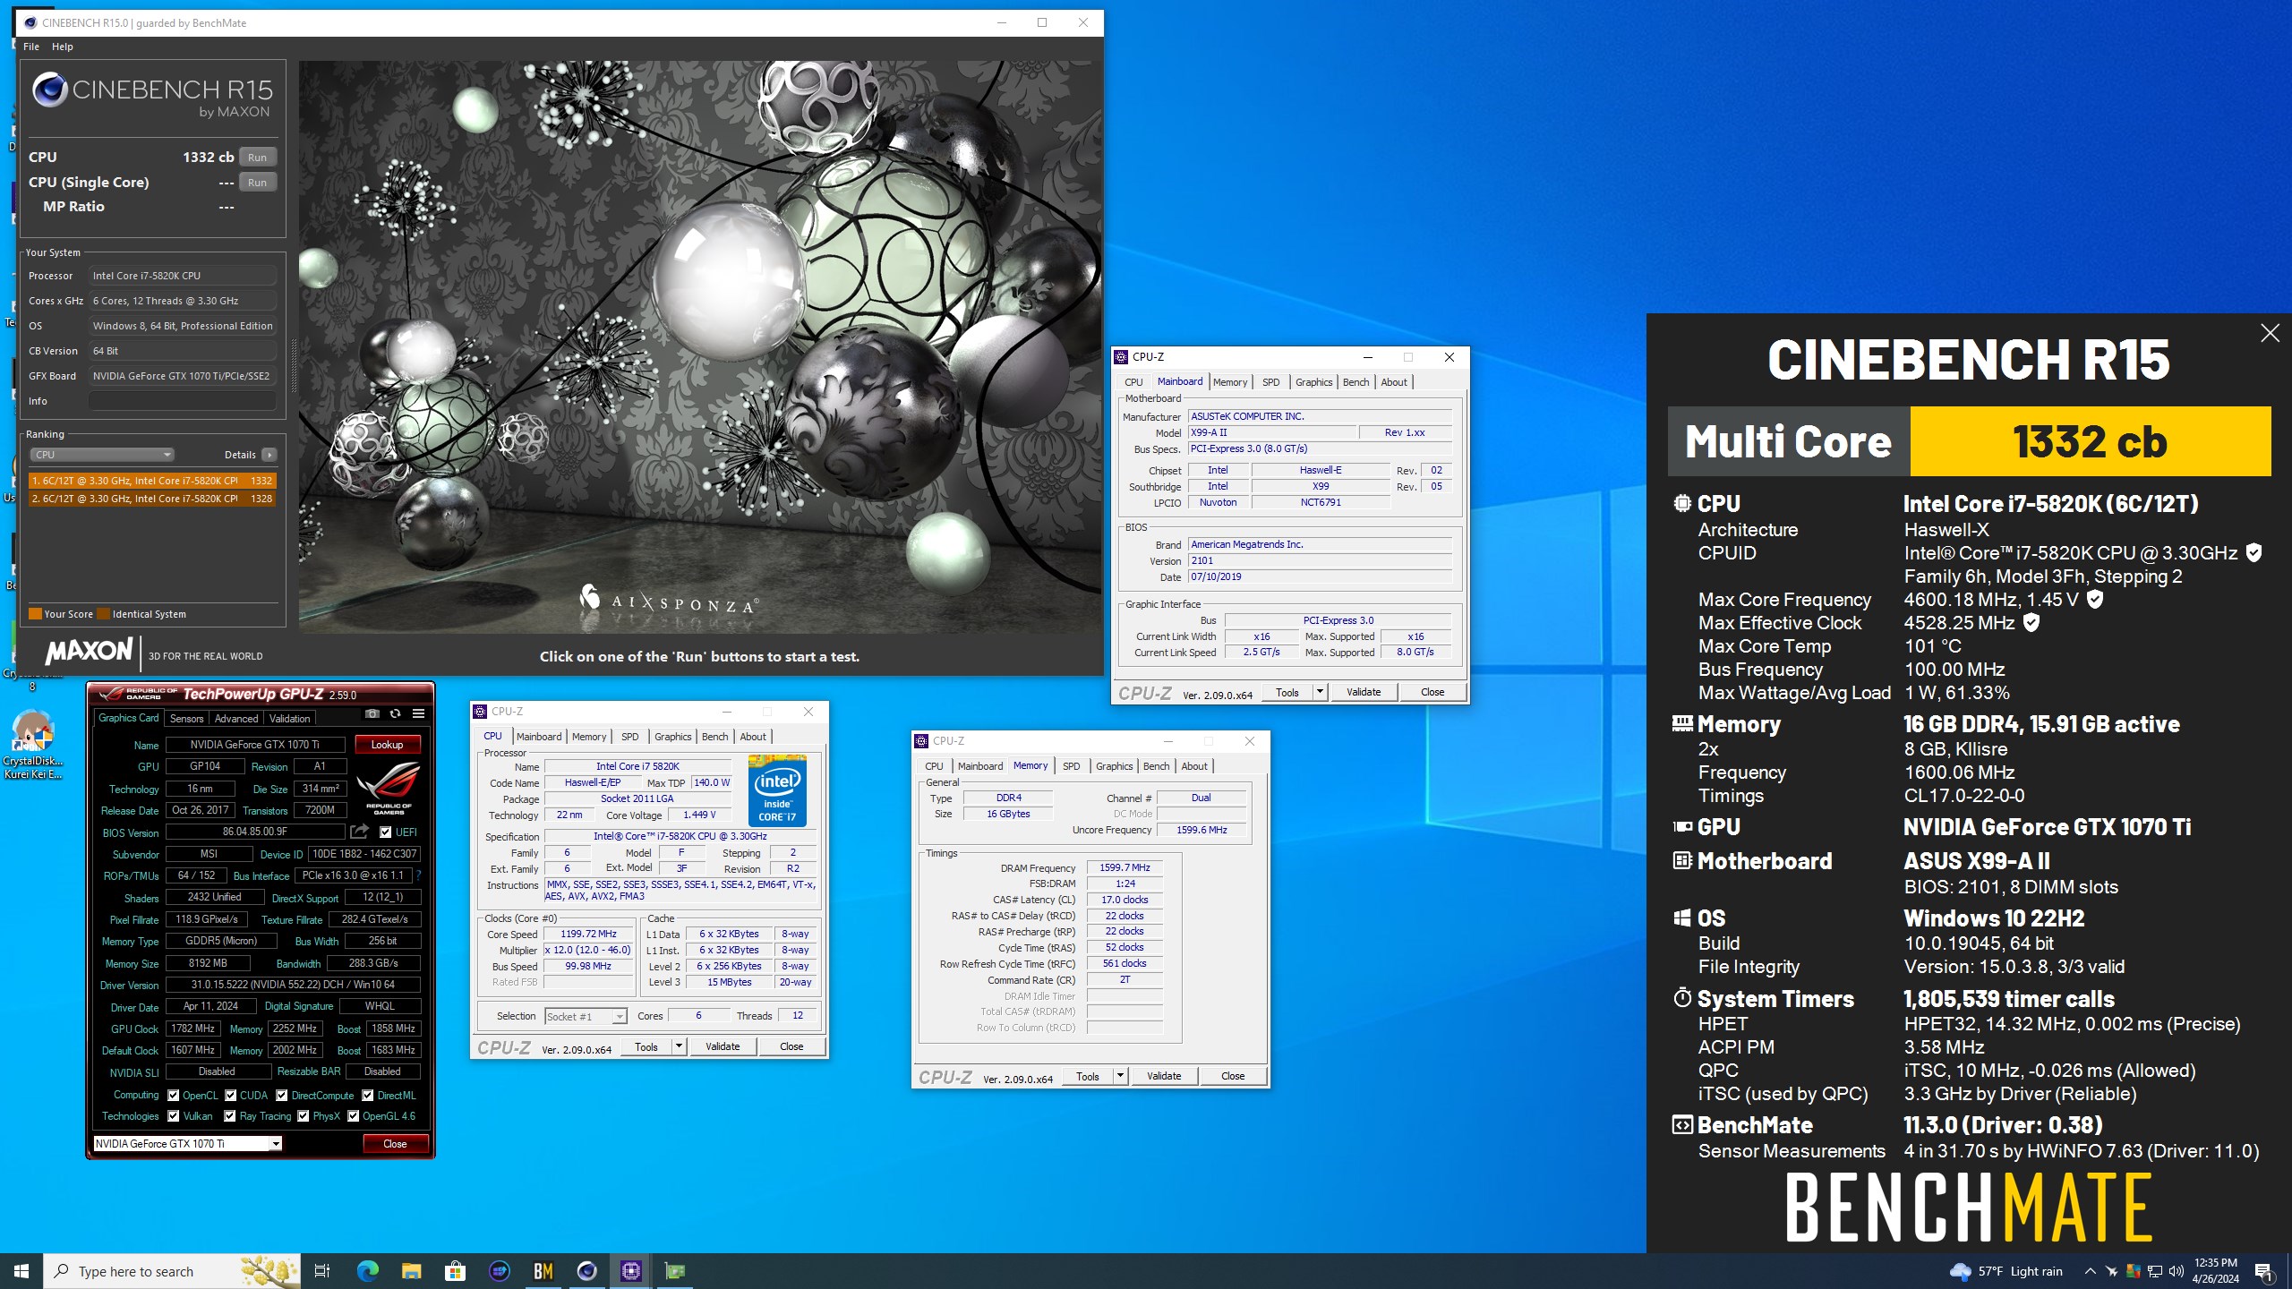
Task: Toggle the OpenCL checkbox
Action: [x=174, y=1095]
